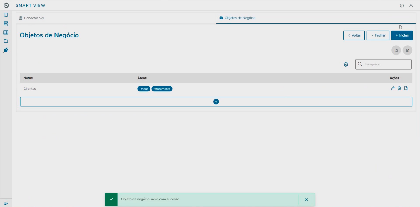Open the tables grid icon in the sidebar
The width and height of the screenshot is (420, 207).
(6, 32)
